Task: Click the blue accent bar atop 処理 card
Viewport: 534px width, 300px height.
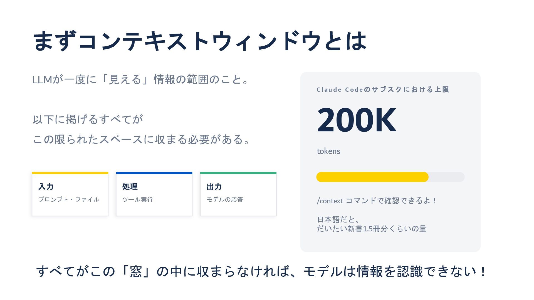Action: (154, 173)
